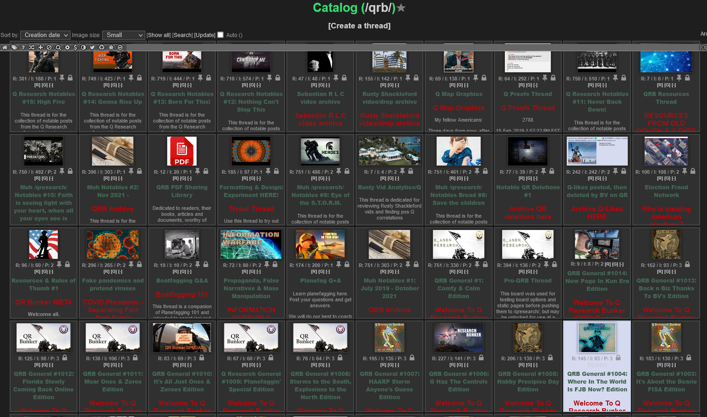
Task: Open the Image size Small dropdown
Action: (x=123, y=35)
